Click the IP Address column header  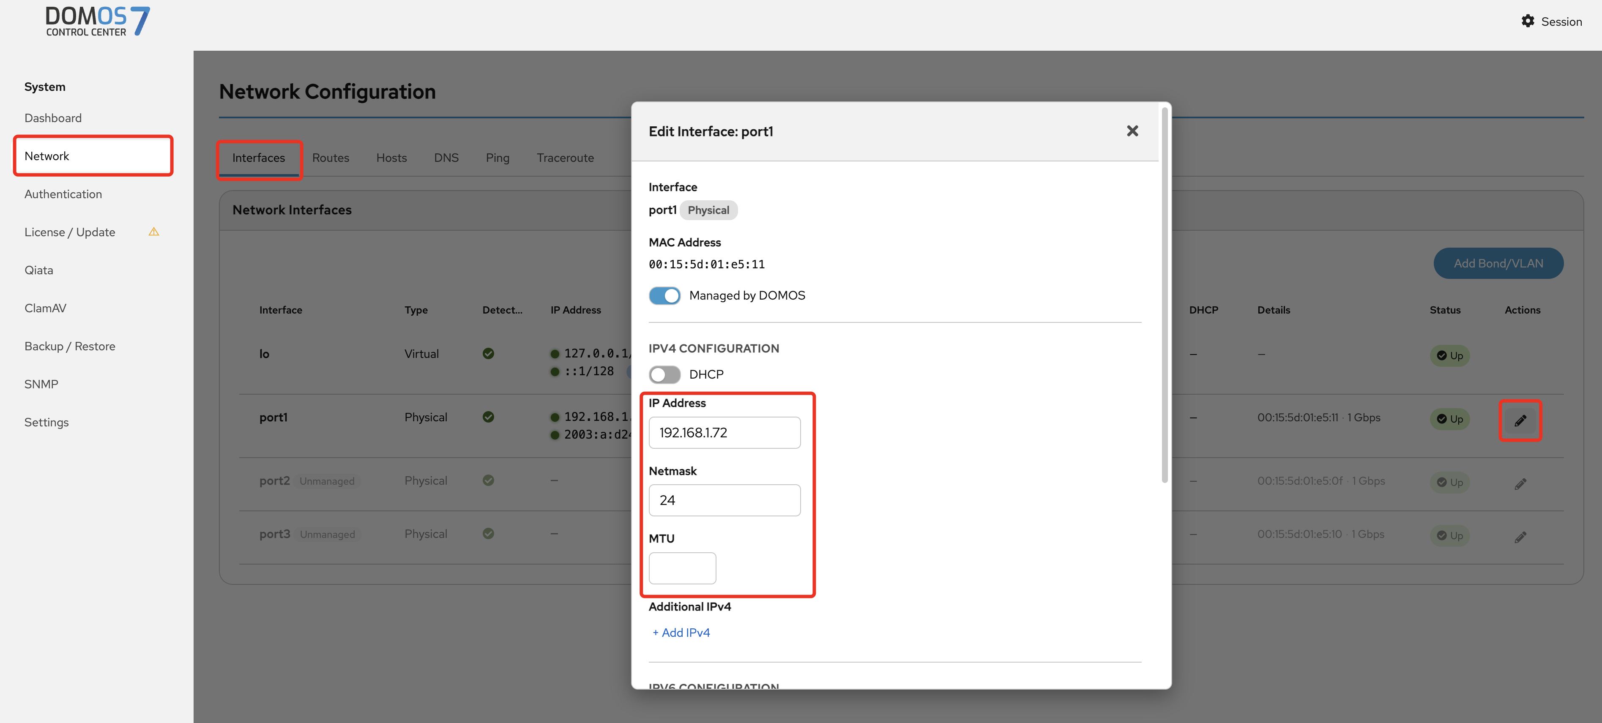coord(575,310)
